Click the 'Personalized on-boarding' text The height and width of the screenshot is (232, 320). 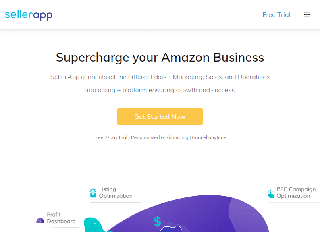tap(160, 137)
